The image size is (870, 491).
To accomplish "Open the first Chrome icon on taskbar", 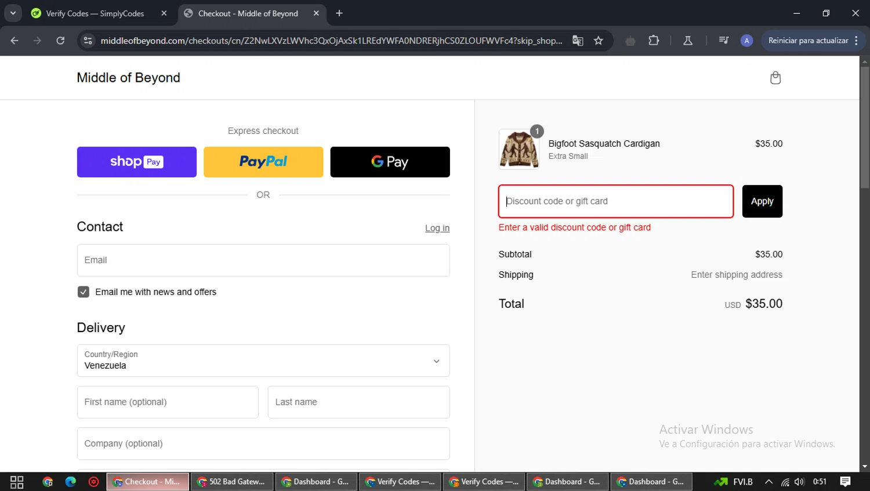I will [48, 482].
